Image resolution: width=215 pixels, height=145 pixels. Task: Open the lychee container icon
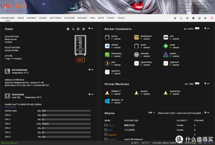pos(107,37)
